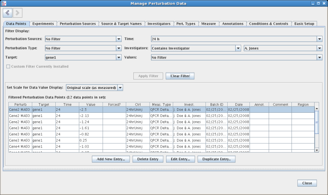This screenshot has width=328, height=195.
Task: Open the Conditions & Controls tab
Action: 268,24
